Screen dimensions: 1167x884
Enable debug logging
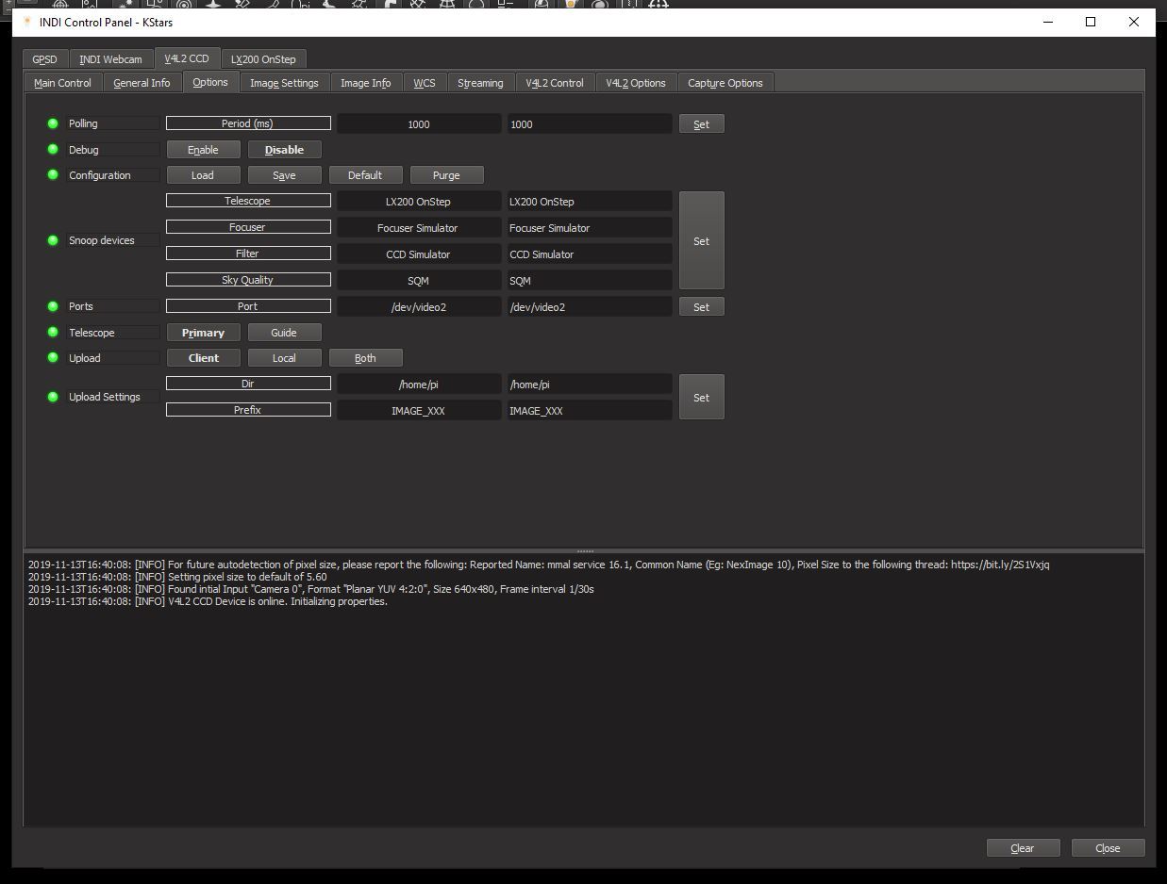[203, 150]
